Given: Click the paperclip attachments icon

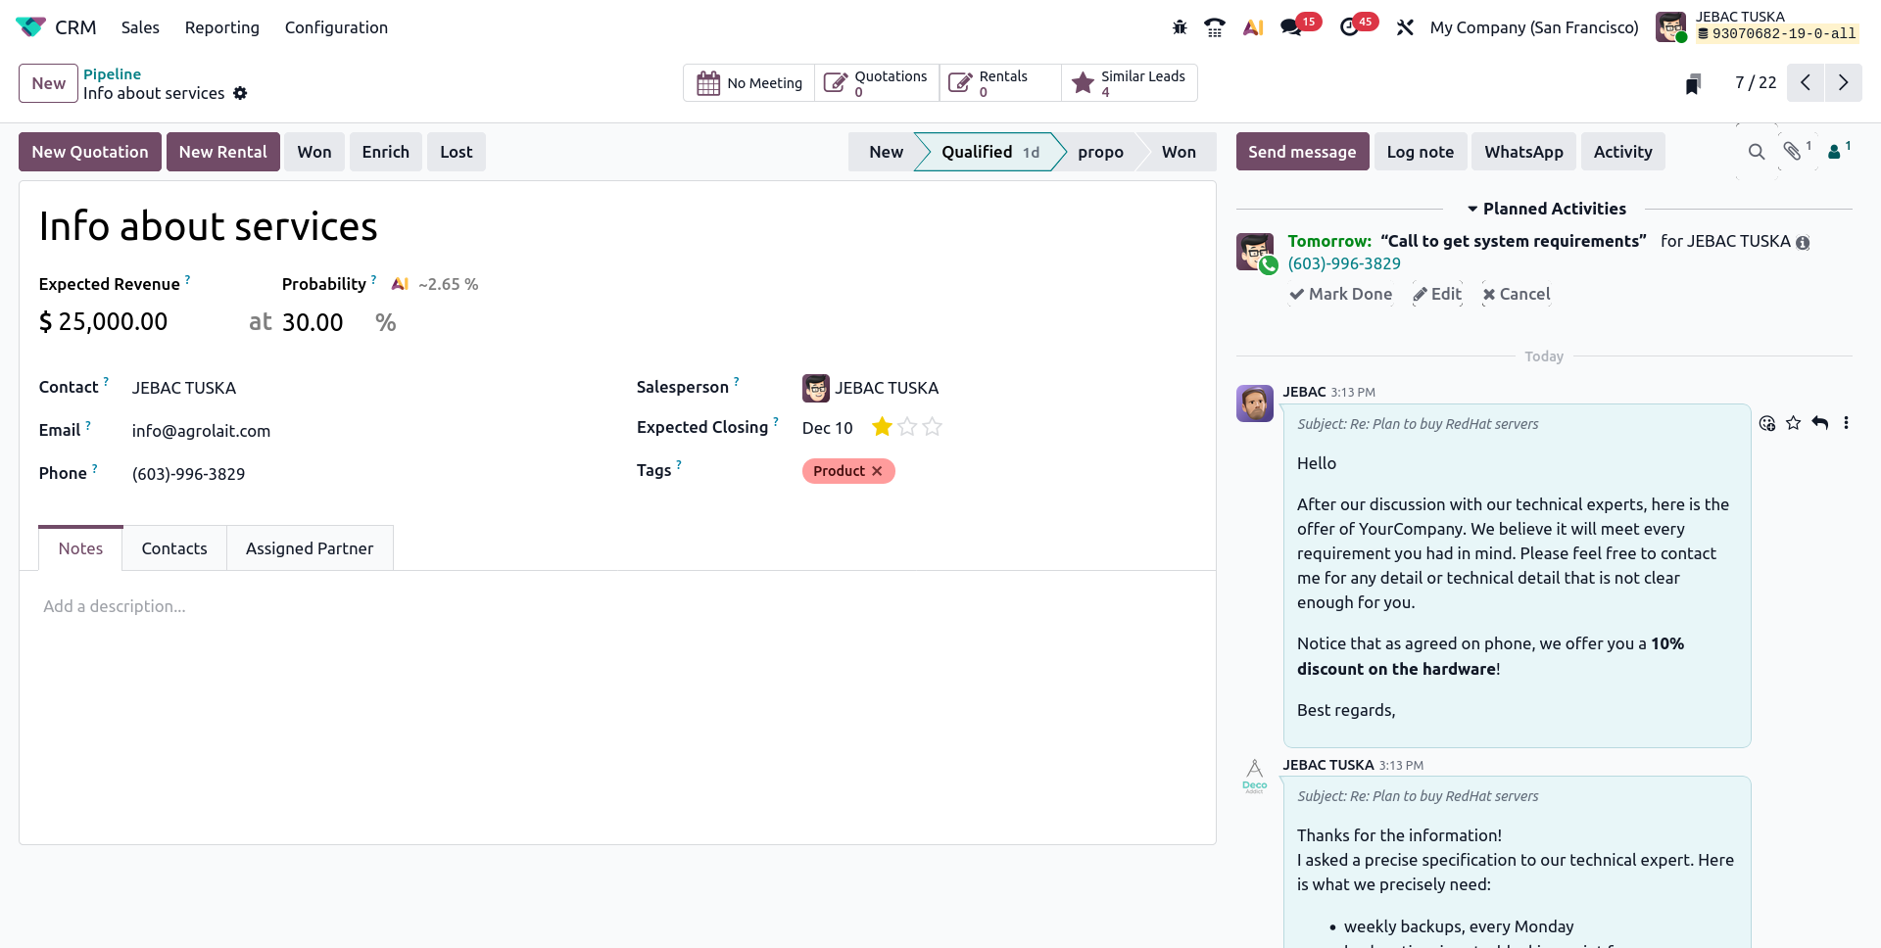Looking at the screenshot, I should (x=1792, y=151).
